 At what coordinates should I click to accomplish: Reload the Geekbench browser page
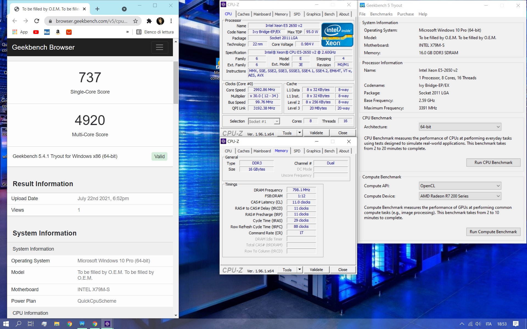(37, 21)
